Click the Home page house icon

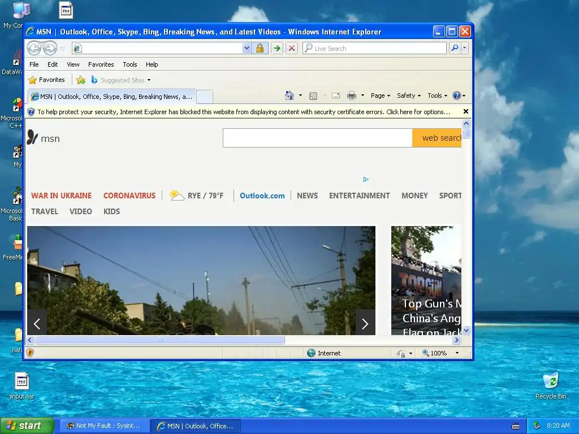click(x=289, y=96)
